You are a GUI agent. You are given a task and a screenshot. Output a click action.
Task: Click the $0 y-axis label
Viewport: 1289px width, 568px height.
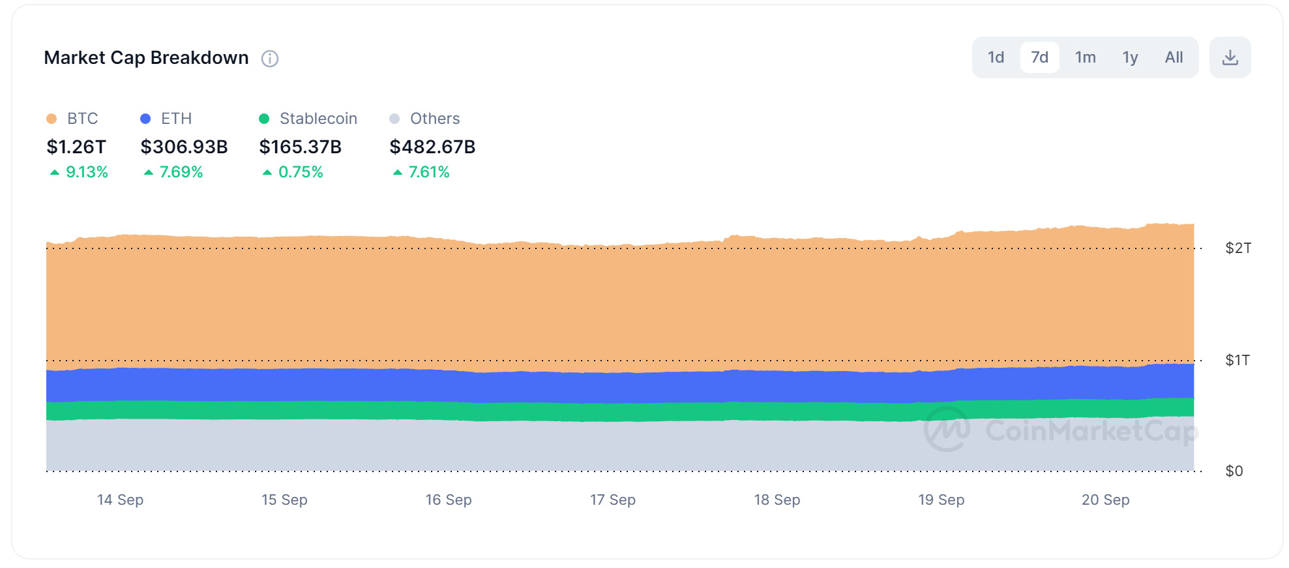pyautogui.click(x=1234, y=471)
